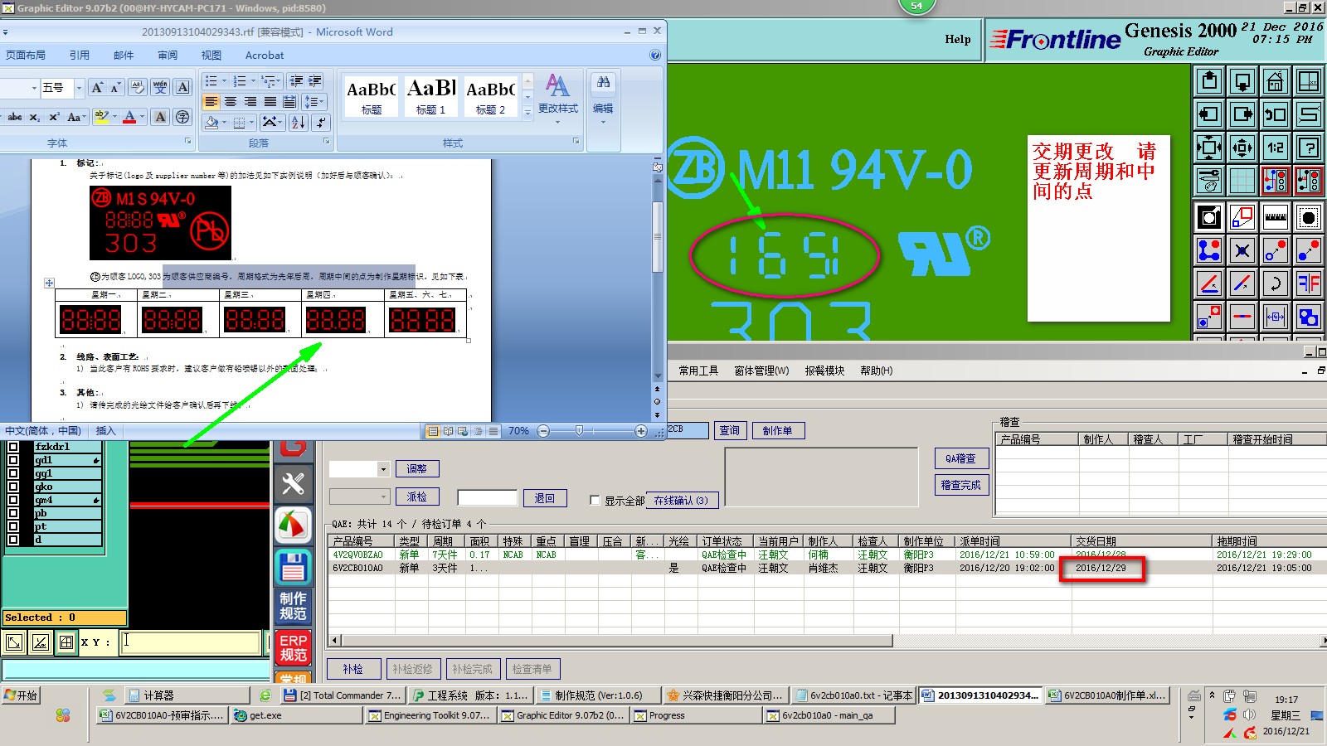This screenshot has width=1327, height=746.
Task: Click the 1:2 zoom scale icon
Action: tap(1276, 148)
